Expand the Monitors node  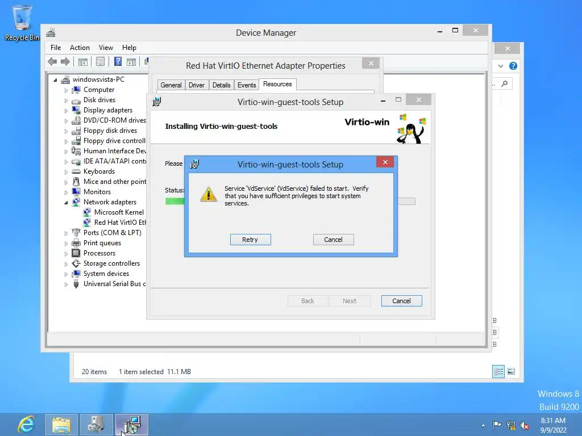pyautogui.click(x=66, y=192)
